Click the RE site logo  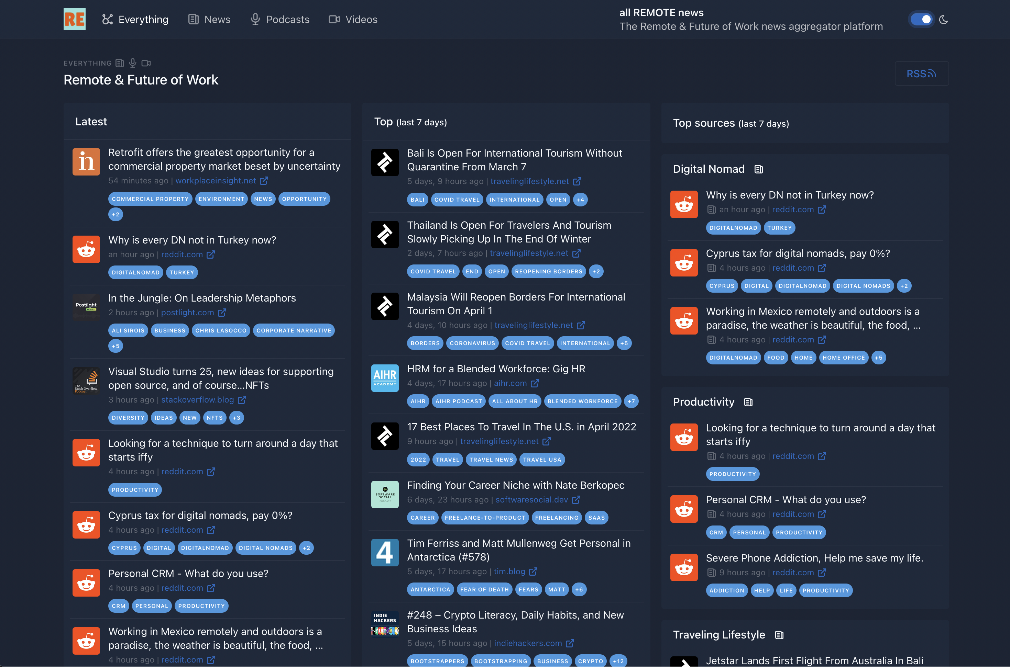pyautogui.click(x=75, y=19)
